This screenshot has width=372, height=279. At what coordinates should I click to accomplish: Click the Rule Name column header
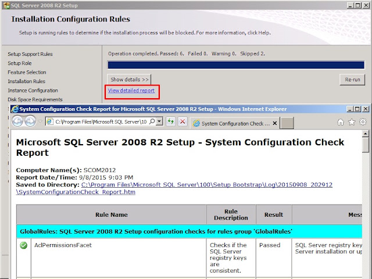click(111, 214)
